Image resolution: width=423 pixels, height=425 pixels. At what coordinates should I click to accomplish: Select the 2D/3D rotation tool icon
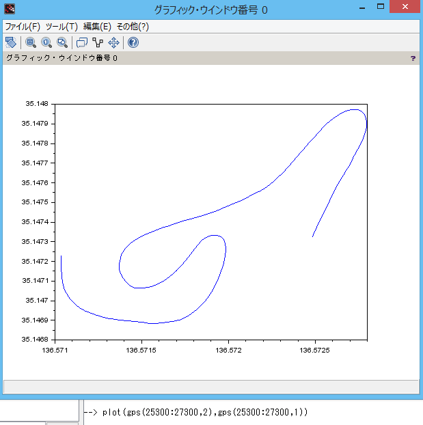(10, 42)
